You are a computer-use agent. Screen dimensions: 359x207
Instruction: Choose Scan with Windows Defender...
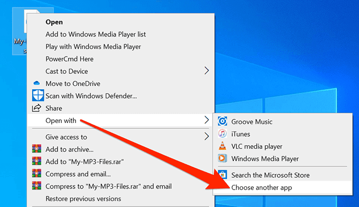point(91,96)
